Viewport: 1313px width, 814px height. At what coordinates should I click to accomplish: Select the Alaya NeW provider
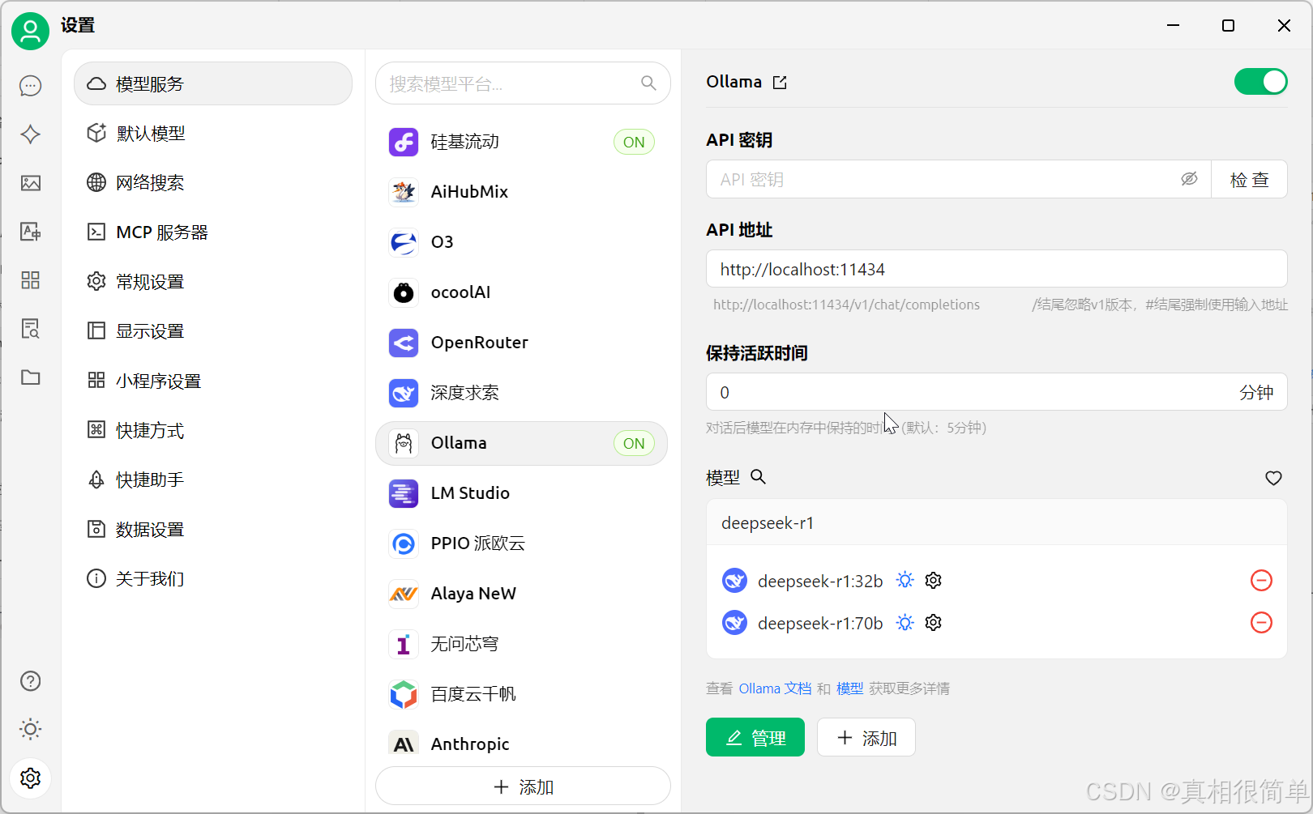pos(521,594)
